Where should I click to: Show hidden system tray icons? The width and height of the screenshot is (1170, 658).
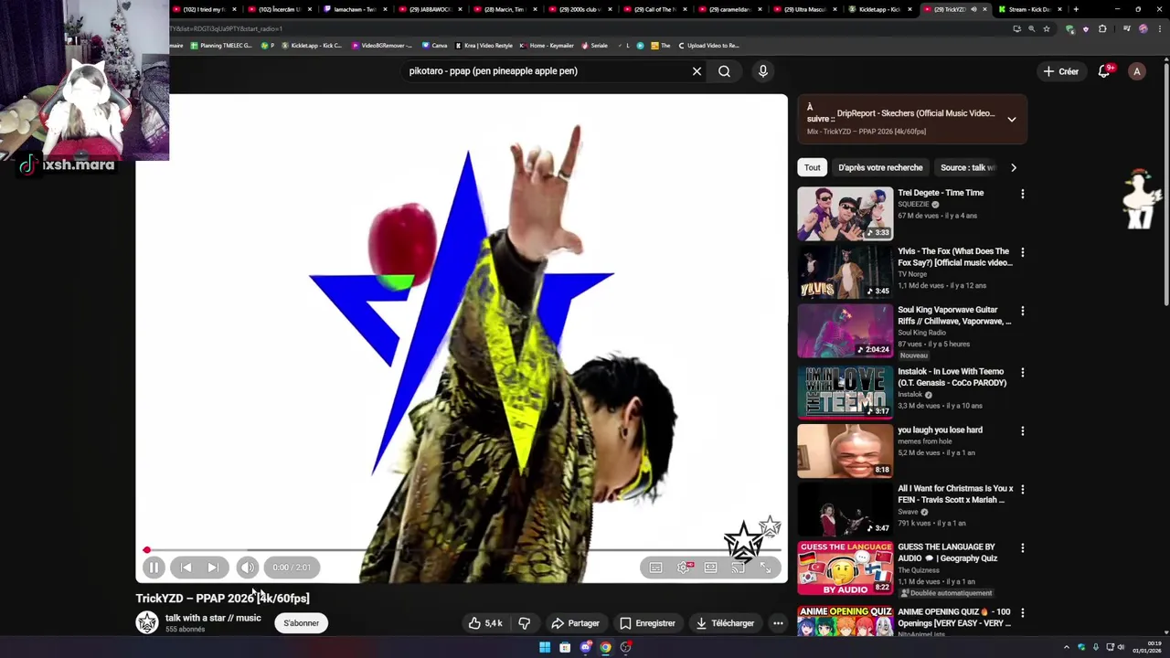1066,647
